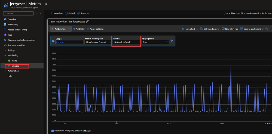Open the Metric dropdown Network In Total
Viewport: 272px width, 134px height.
126,42
